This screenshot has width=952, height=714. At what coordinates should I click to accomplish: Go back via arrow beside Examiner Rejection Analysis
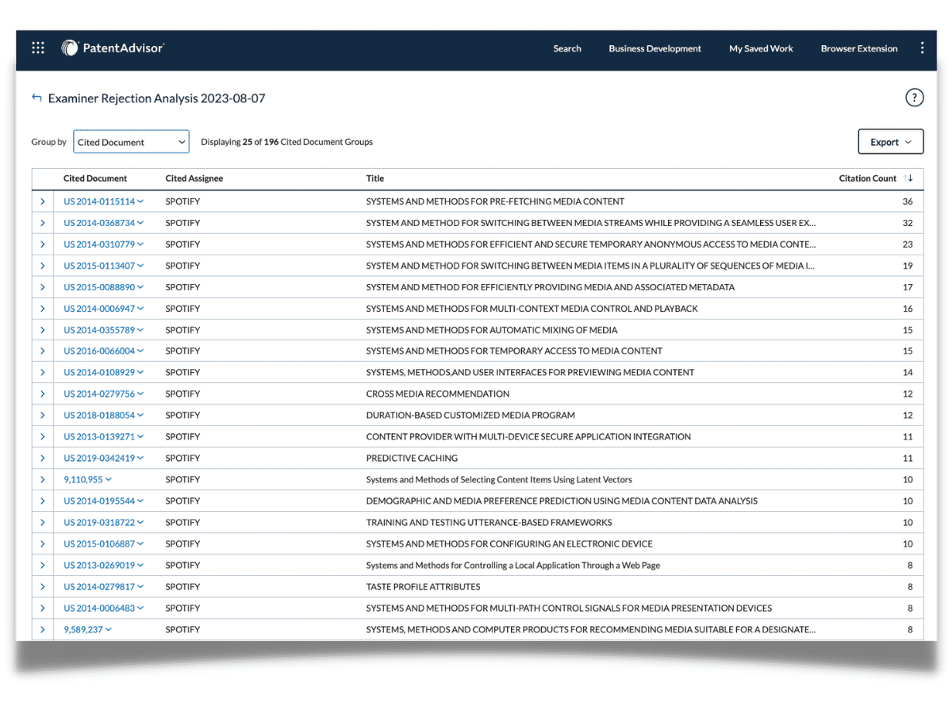pyautogui.click(x=36, y=98)
